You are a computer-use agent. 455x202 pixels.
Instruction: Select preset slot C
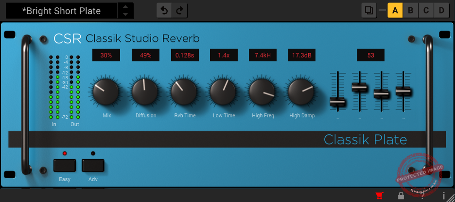(x=426, y=10)
